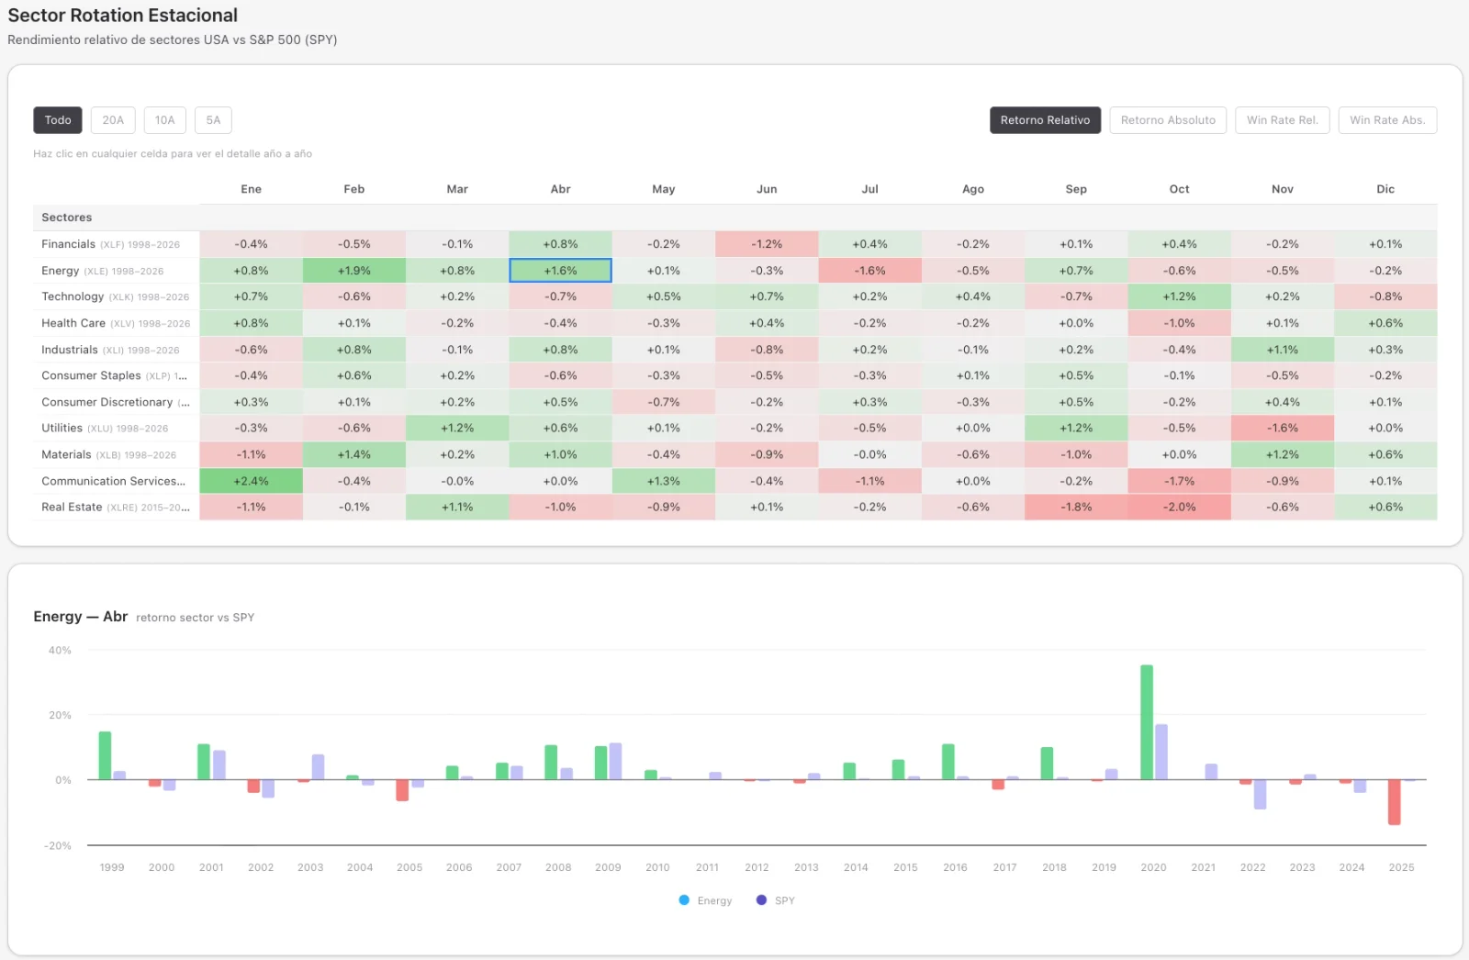The height and width of the screenshot is (960, 1469).
Task: Switch to the 20A period filter
Action: (x=113, y=120)
